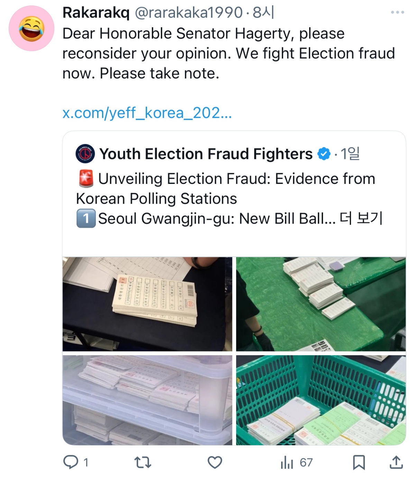This screenshot has height=487, width=415.
Task: Open the reply comment icon
Action: tap(71, 462)
